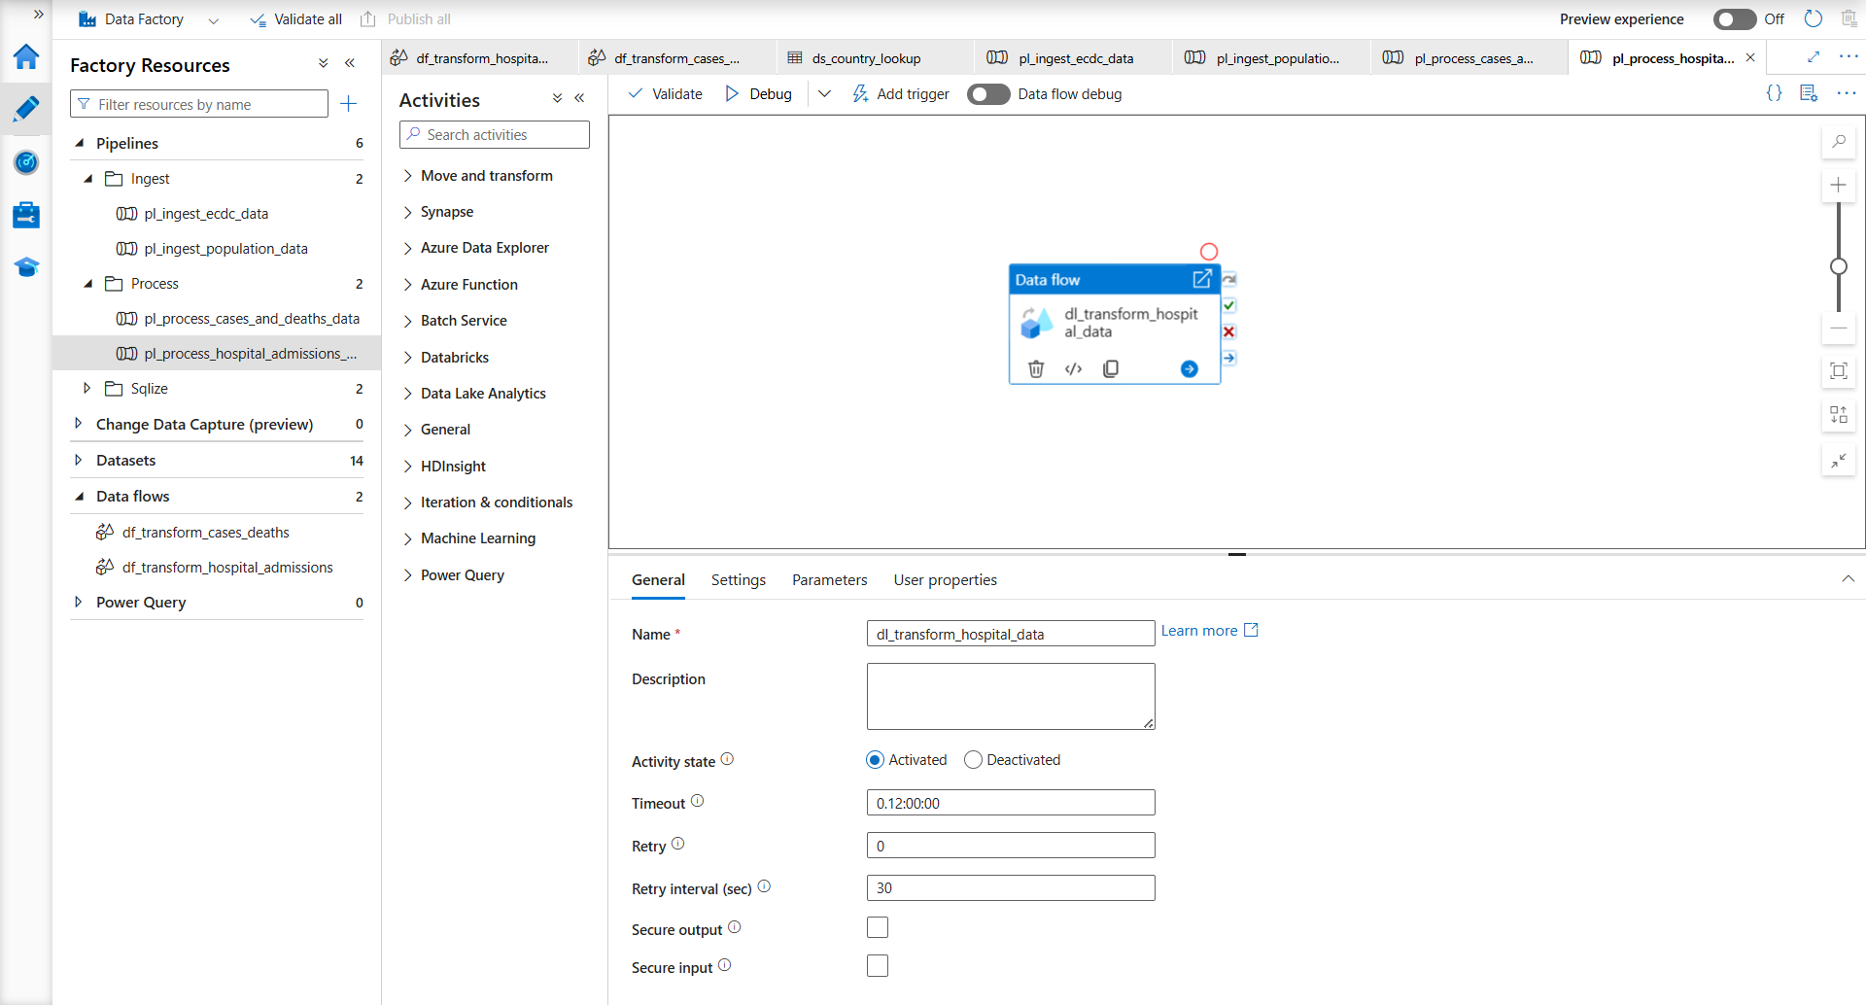Switch to ds_country_lookup tab
The height and width of the screenshot is (1005, 1866).
[x=875, y=58]
